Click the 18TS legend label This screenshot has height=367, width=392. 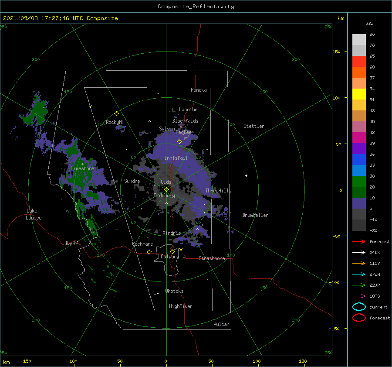375,296
